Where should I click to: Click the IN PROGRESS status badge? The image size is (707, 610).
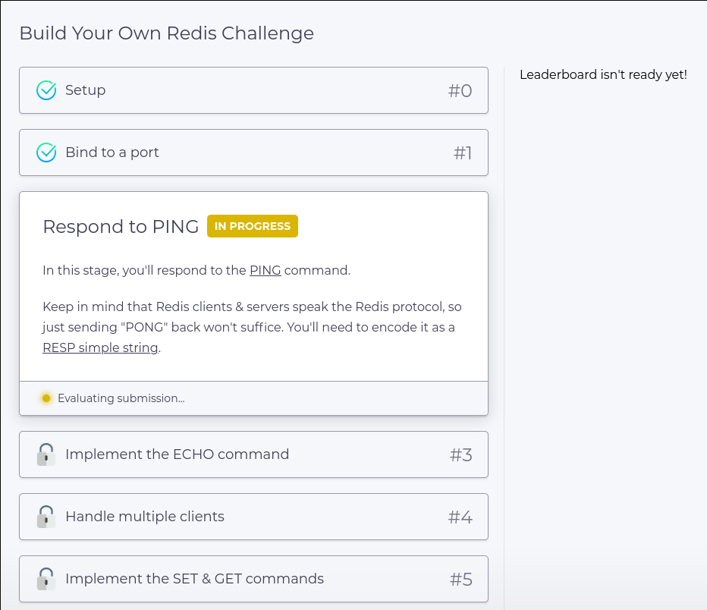[253, 226]
